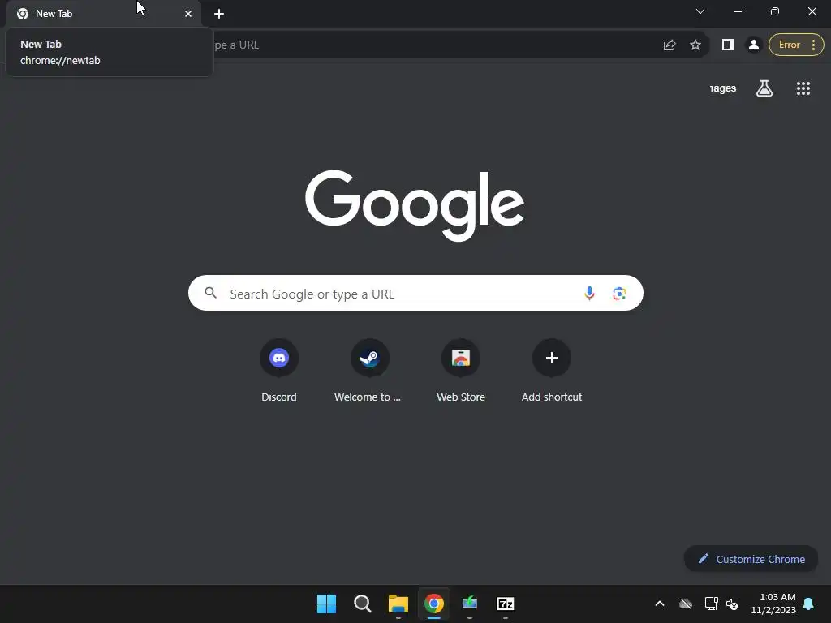Open Chrome side panel
831x623 pixels.
728,45
